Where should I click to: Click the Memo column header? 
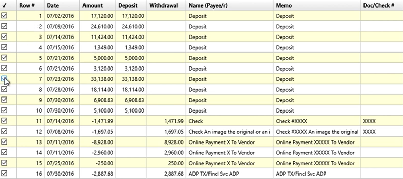click(317, 5)
